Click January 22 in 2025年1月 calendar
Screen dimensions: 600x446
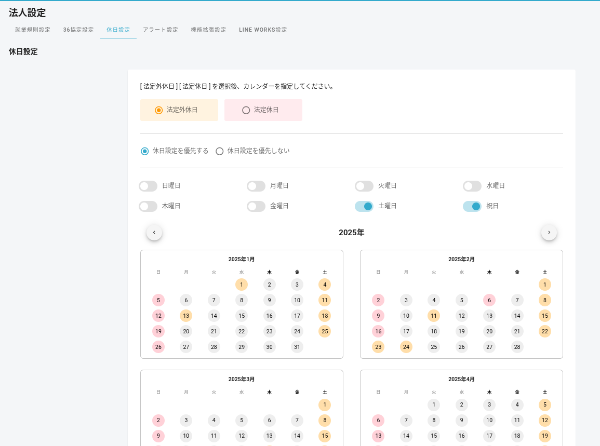(x=242, y=331)
